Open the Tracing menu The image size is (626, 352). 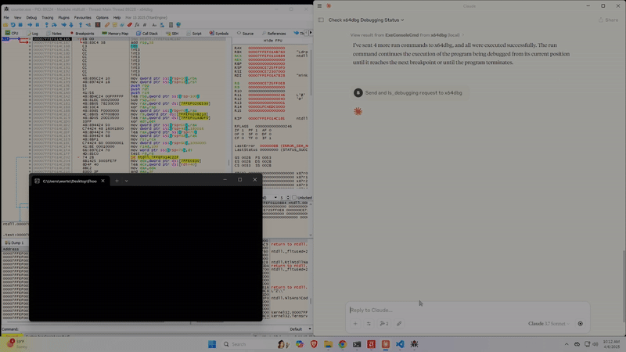click(47, 17)
